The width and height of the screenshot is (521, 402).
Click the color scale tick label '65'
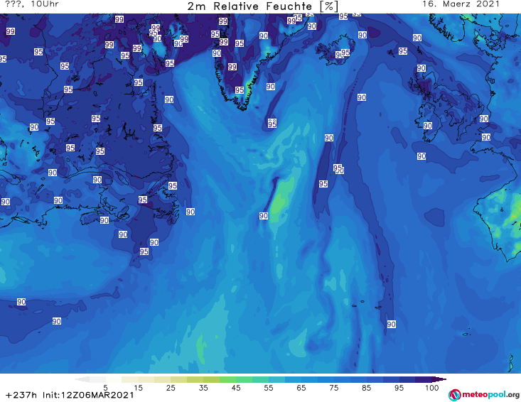click(301, 388)
